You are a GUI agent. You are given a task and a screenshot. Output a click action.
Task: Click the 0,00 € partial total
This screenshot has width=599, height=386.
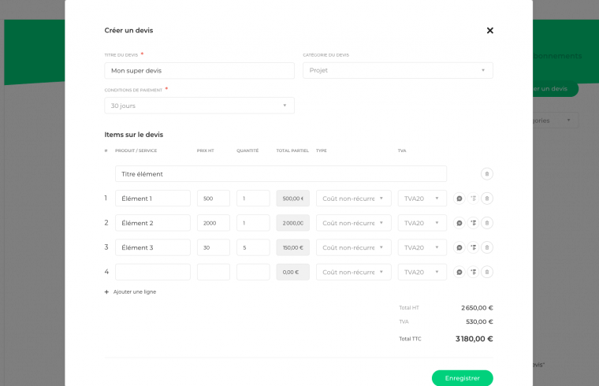pos(293,273)
